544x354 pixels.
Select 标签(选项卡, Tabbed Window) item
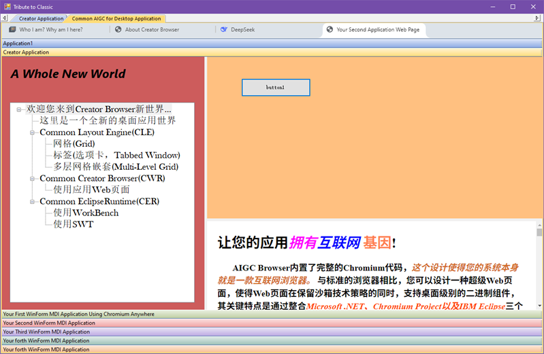[116, 155]
